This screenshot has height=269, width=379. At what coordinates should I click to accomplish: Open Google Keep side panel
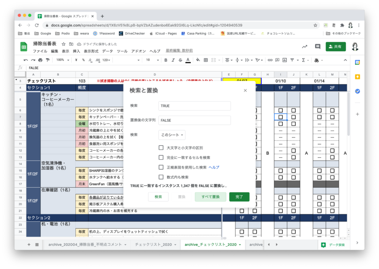click(x=357, y=76)
